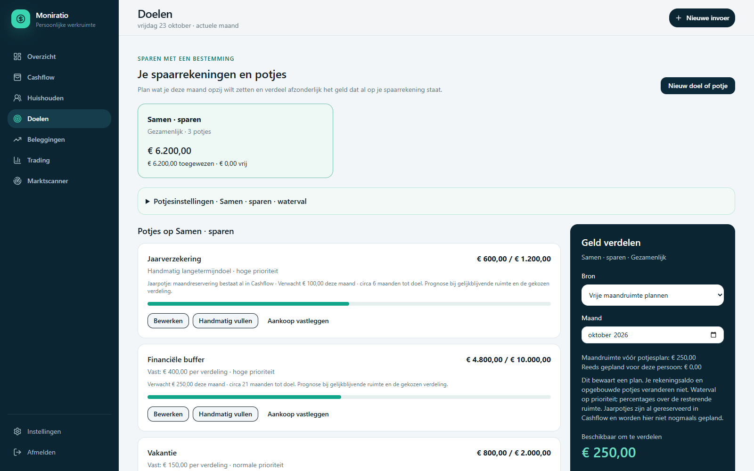Click the € 600,00 / € 1.200,00 amount
Viewport: 754px width, 471px height.
(x=514, y=259)
